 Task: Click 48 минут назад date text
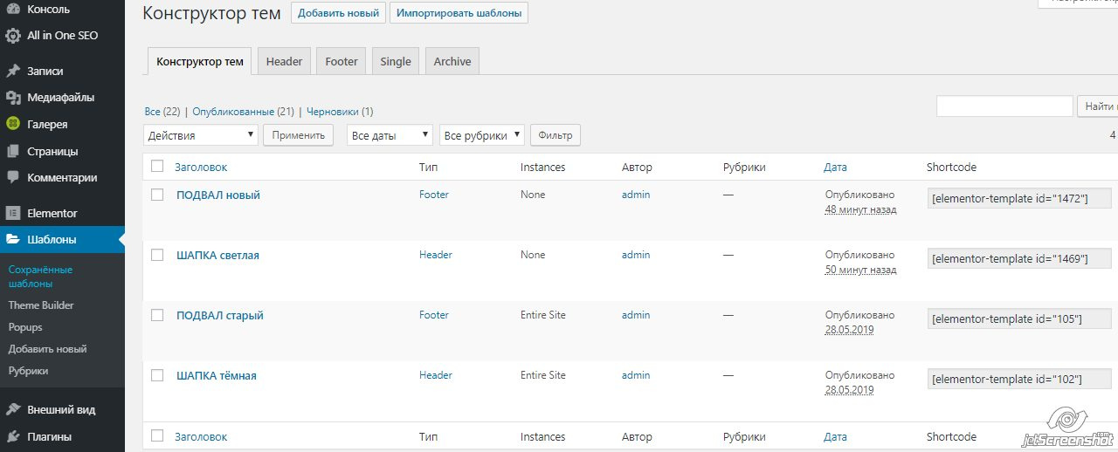(x=861, y=209)
